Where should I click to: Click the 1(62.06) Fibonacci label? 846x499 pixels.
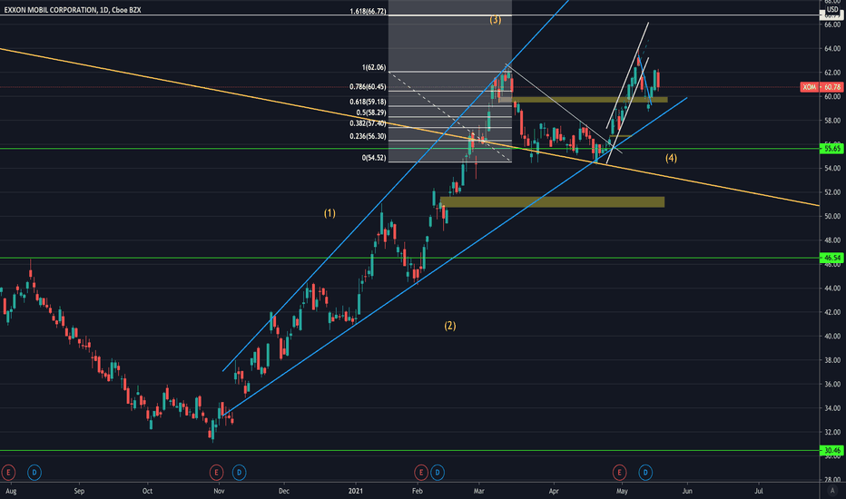click(x=374, y=67)
